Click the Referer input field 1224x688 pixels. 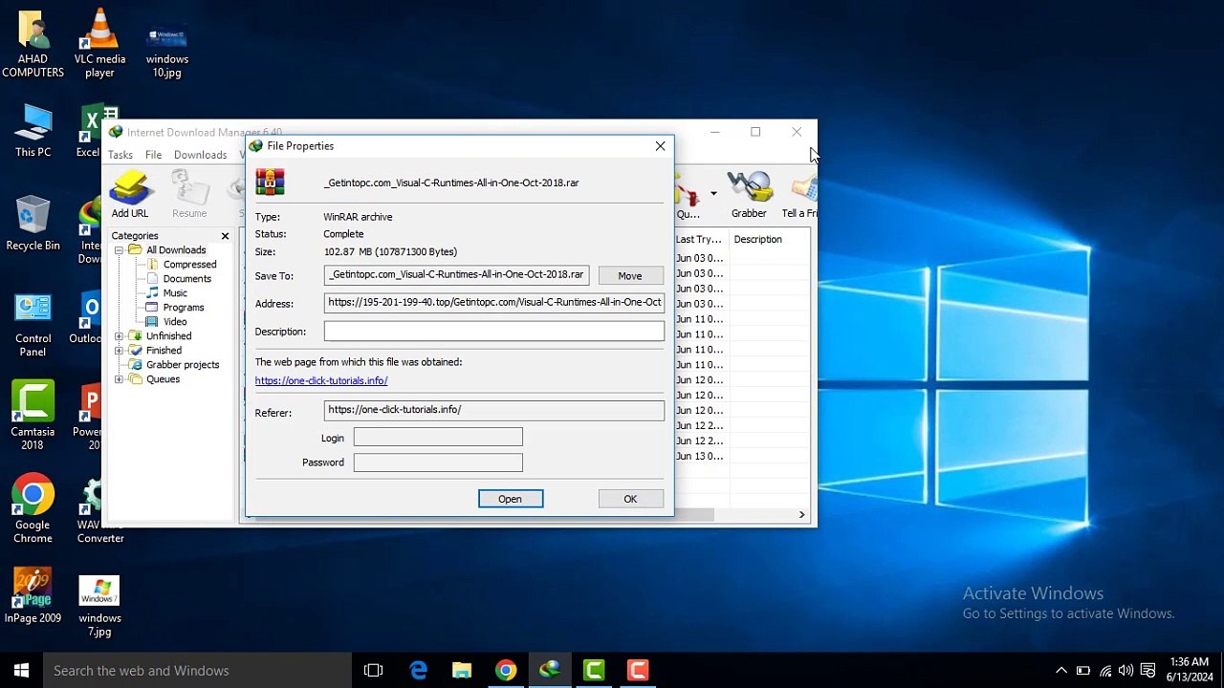pyautogui.click(x=493, y=410)
